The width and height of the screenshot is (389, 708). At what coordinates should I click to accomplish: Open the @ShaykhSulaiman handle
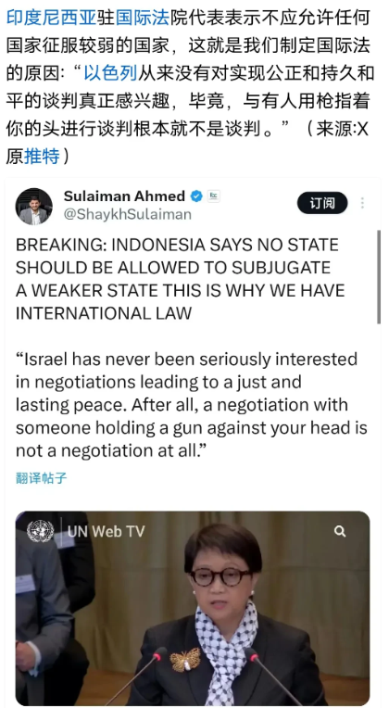coord(128,214)
